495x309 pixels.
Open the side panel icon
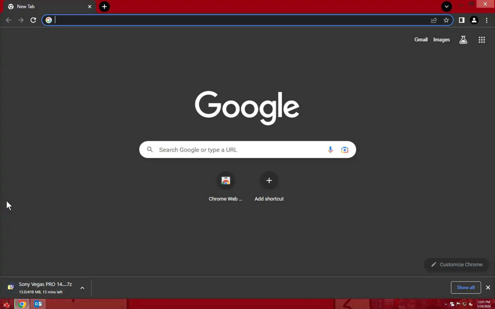(461, 20)
